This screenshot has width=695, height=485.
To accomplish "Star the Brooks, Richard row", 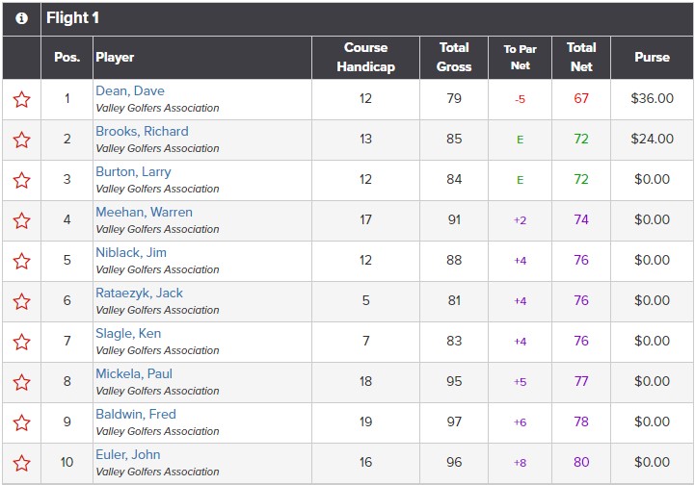I will [x=21, y=140].
